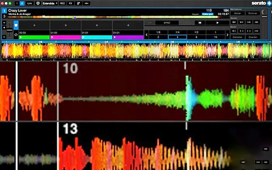Click the double-right arrow under Ajustar
Viewport: 272px width, 170px height.
[x=257, y=22]
